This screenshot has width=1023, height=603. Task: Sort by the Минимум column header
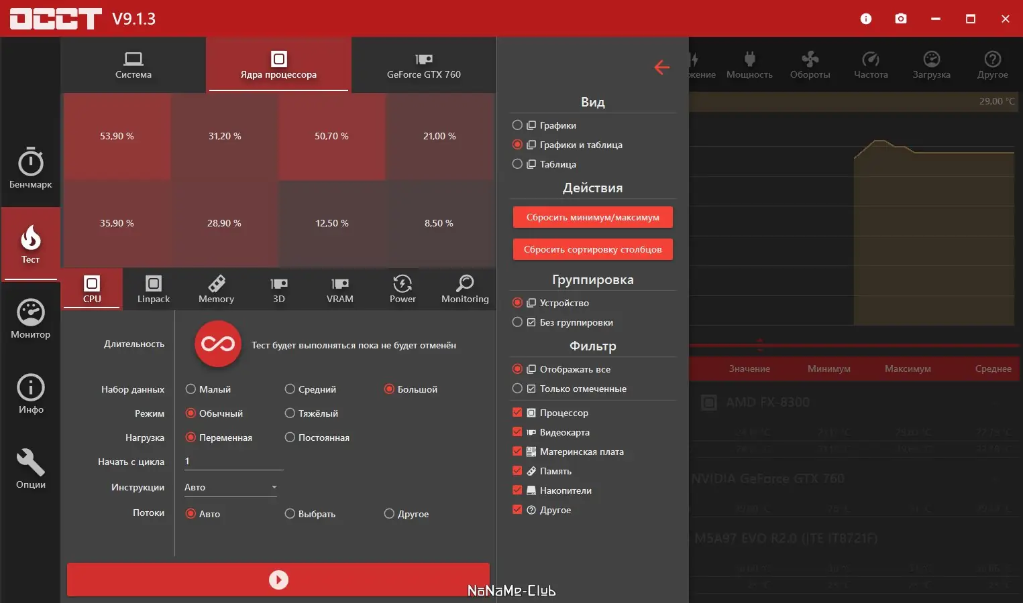[x=829, y=368]
